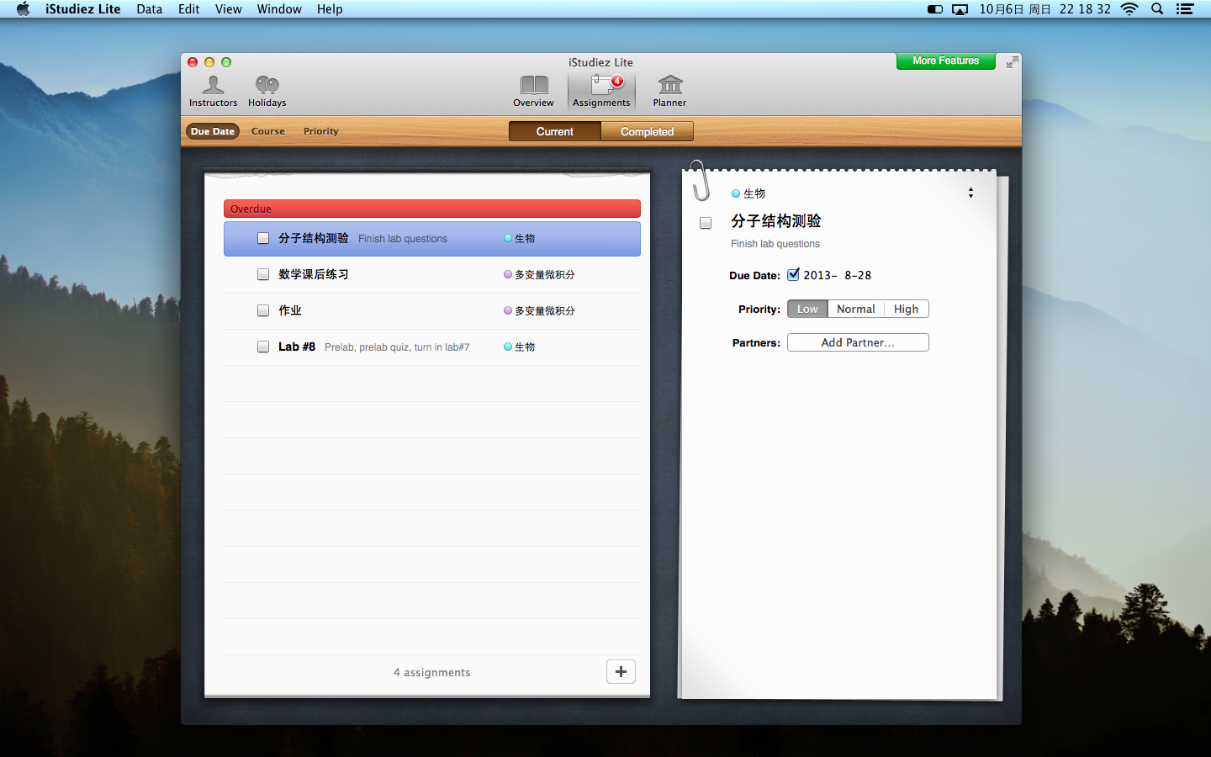Open the Help menu

pyautogui.click(x=330, y=9)
